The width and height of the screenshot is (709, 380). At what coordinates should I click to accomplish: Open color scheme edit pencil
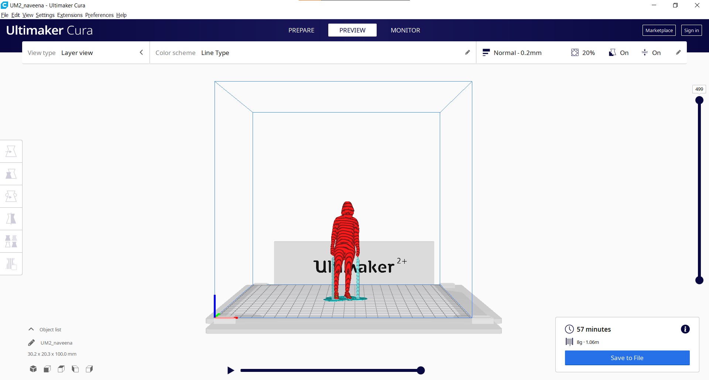[x=467, y=52]
